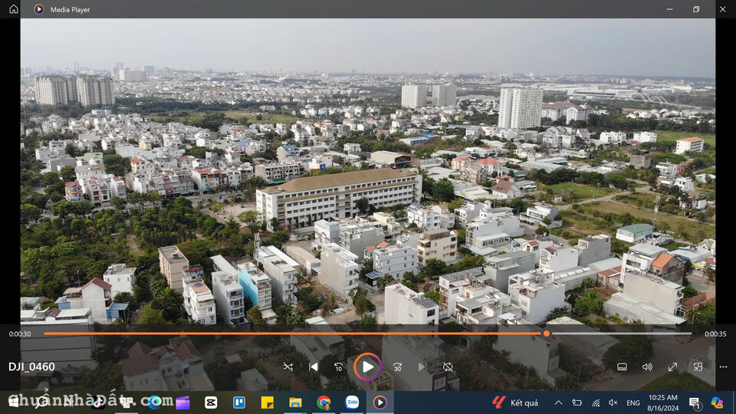Play the DJI_0460 video
The image size is (736, 414).
coord(368,366)
